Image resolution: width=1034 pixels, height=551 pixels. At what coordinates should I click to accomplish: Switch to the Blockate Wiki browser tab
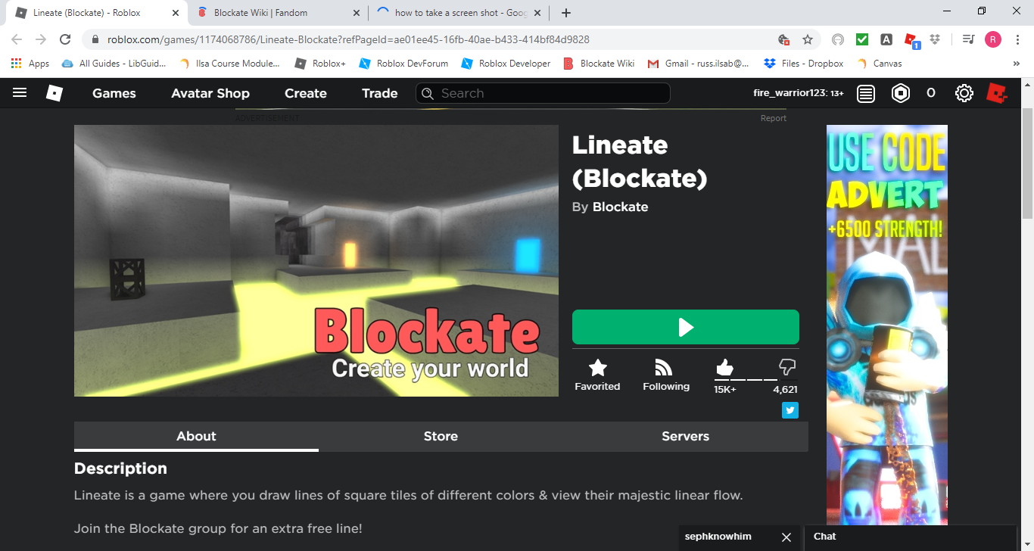[x=276, y=13]
